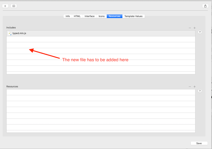Image resolution: width=212 pixels, height=149 pixels.
Task: Open the book icon in the top toolbar
Action: 14,6
